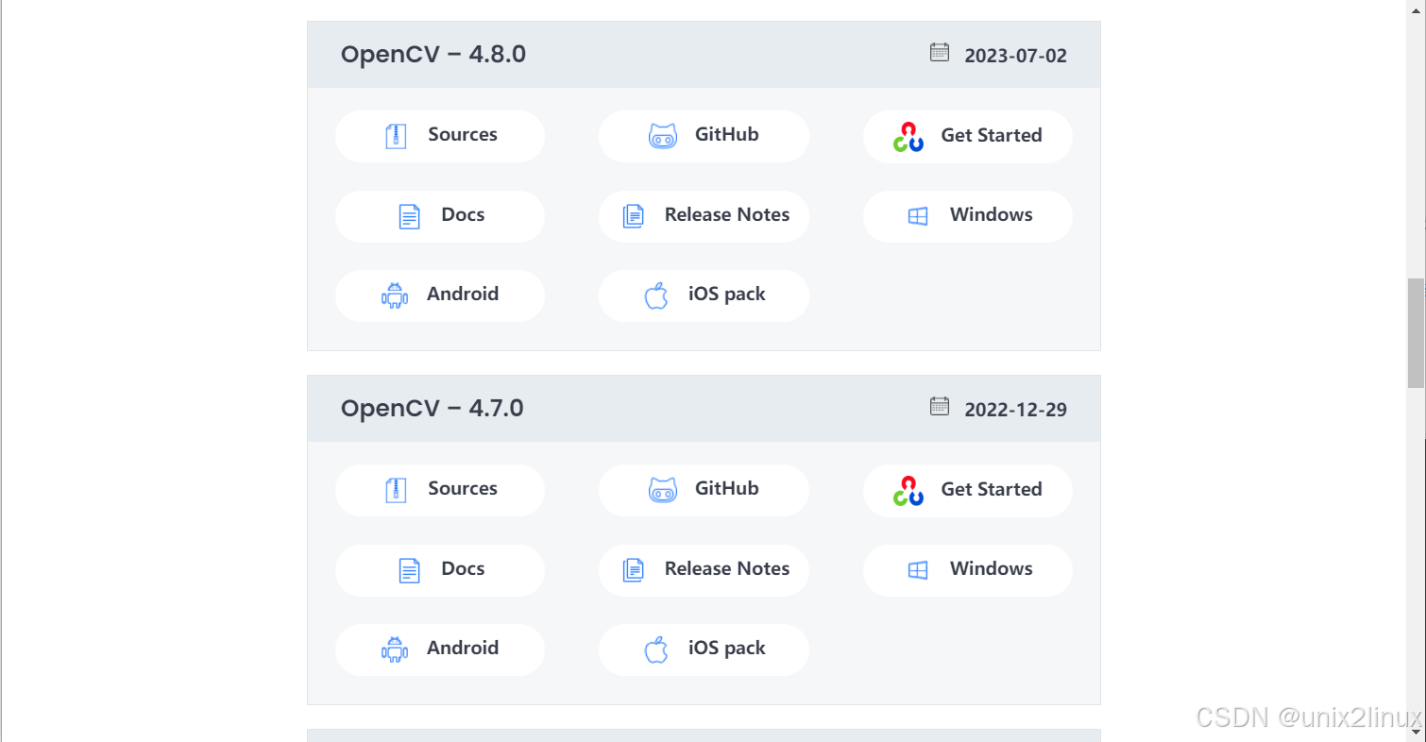Open GitHub label for OpenCV 4.8.0

click(x=727, y=134)
